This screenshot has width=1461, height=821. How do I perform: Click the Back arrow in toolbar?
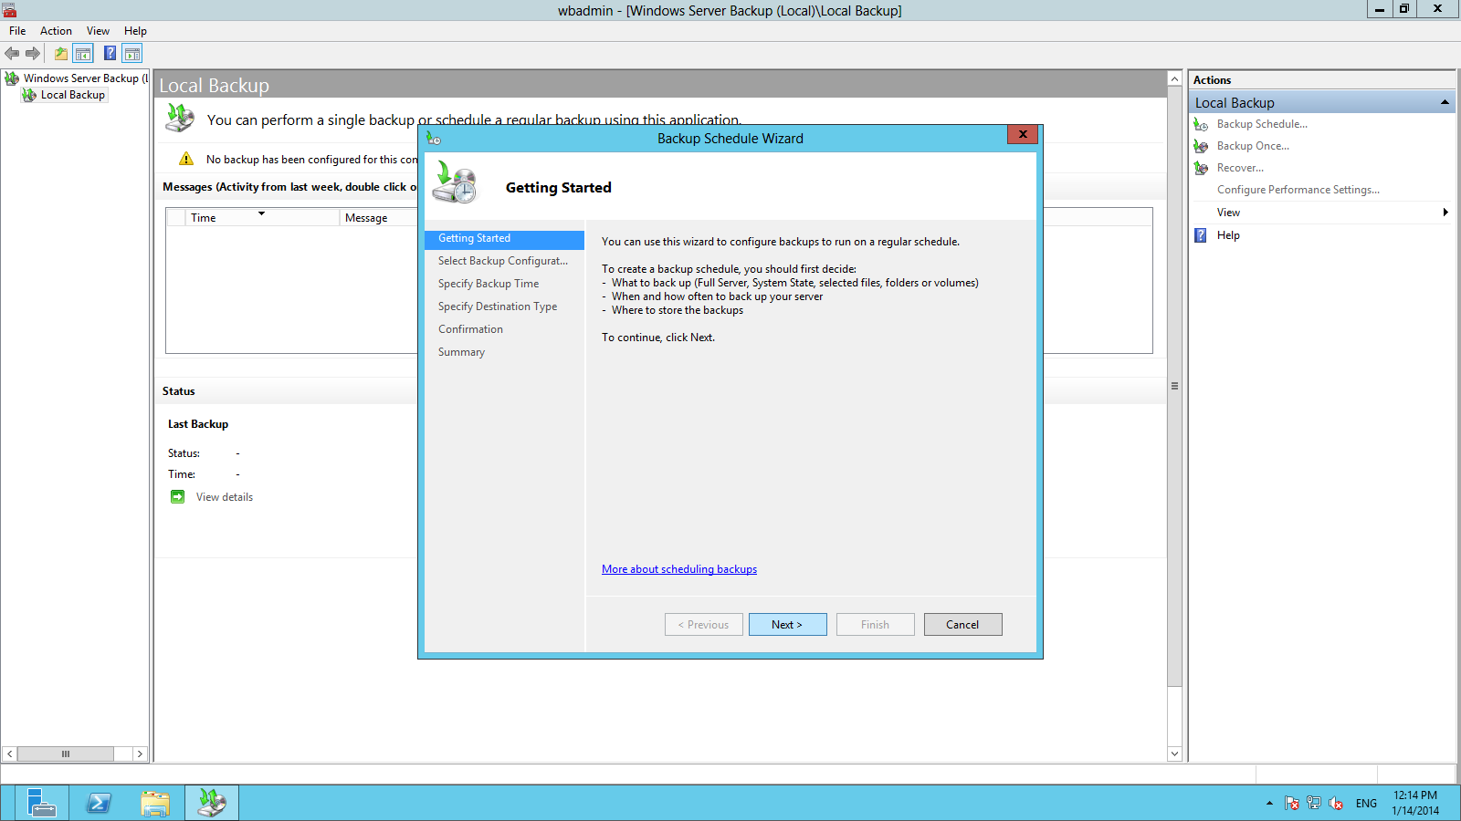(12, 54)
